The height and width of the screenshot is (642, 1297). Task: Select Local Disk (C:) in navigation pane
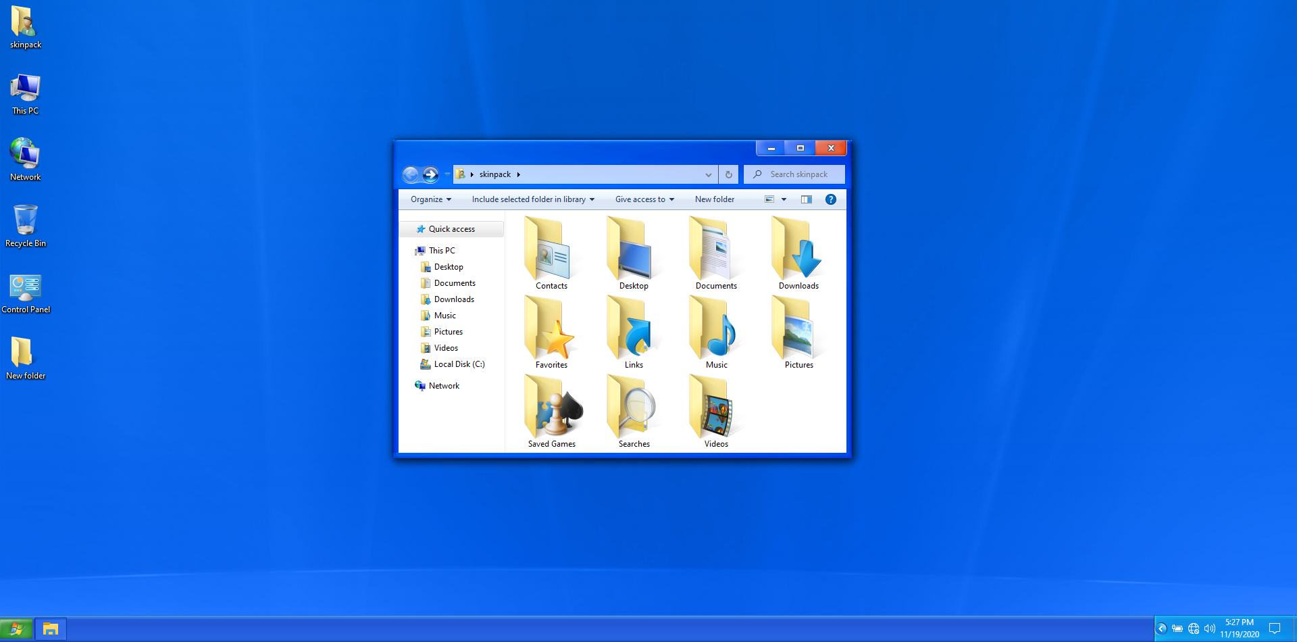coord(459,364)
